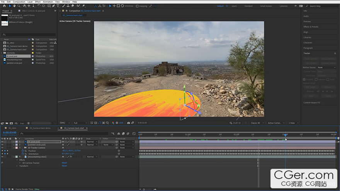Select the Puppet Pin tool
This screenshot has width=340, height=191.
click(83, 6)
